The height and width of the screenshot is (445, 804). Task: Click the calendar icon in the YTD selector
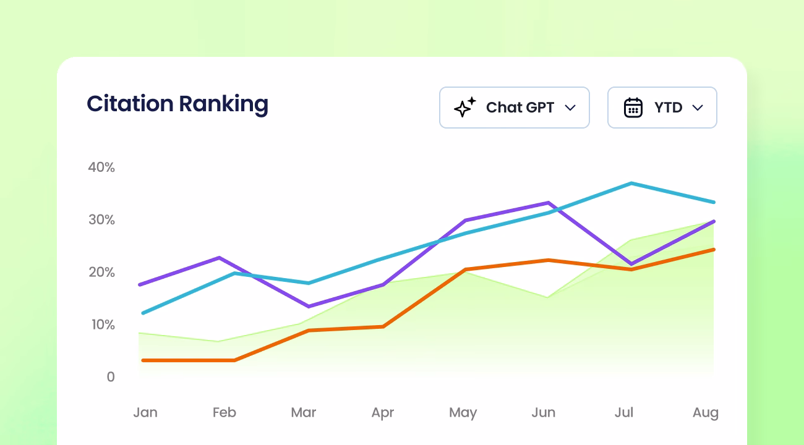(x=633, y=108)
